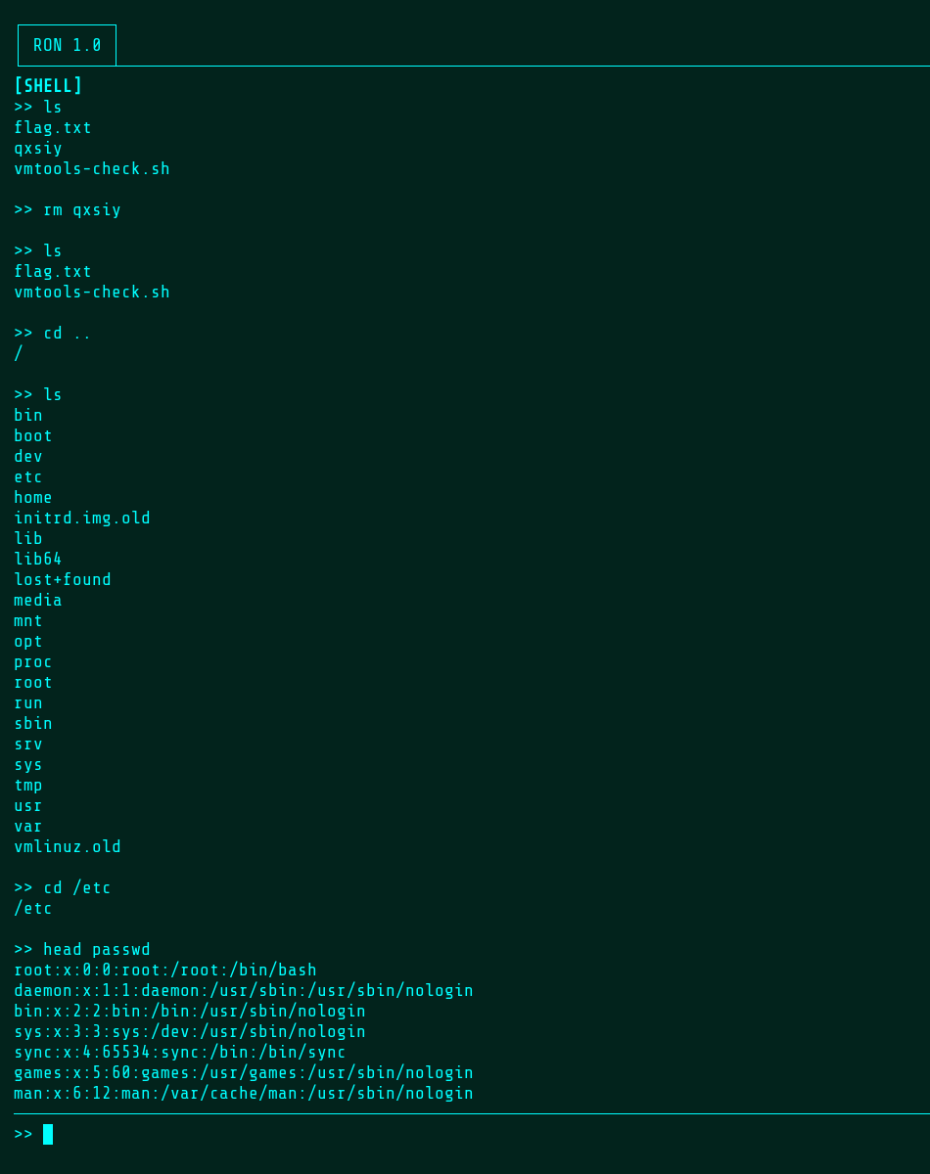930x1174 pixels.
Task: Click the lib64 directory entry
Action: (x=38, y=560)
